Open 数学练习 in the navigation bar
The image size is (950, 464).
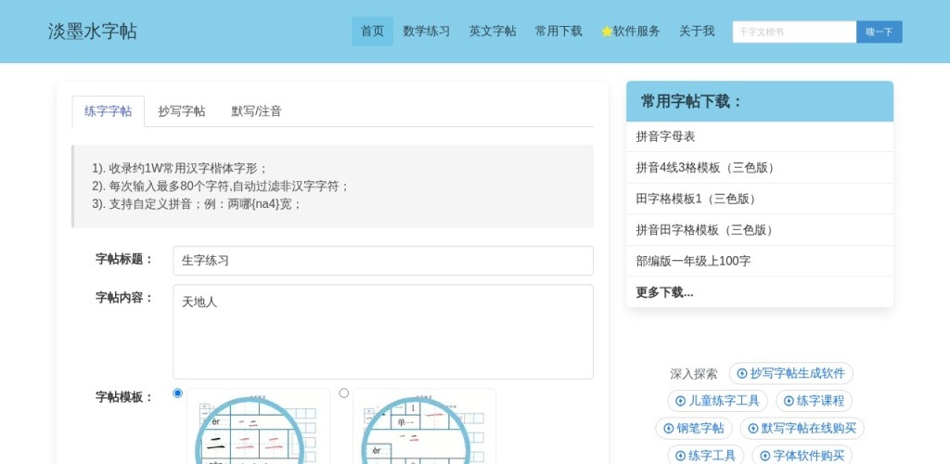tap(427, 32)
